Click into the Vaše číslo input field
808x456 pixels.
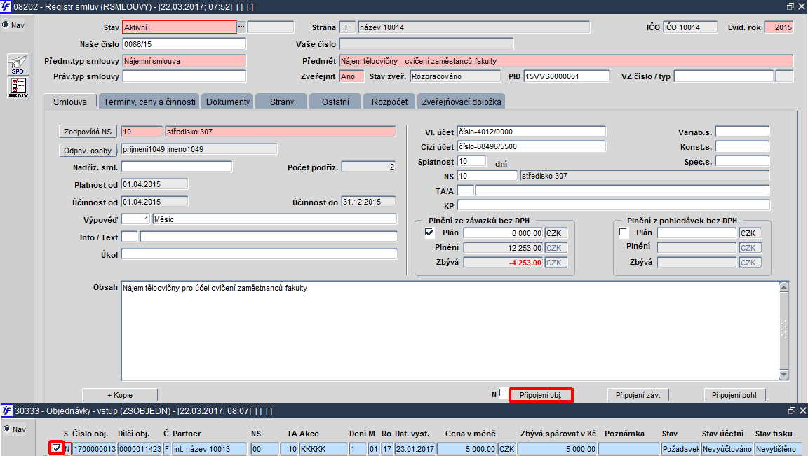click(x=426, y=44)
